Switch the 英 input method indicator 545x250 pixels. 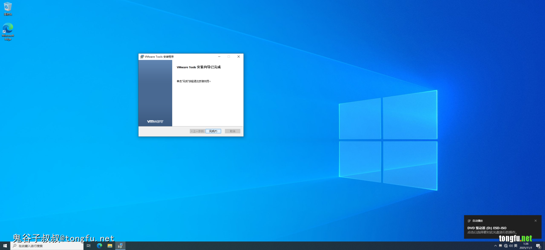point(515,245)
